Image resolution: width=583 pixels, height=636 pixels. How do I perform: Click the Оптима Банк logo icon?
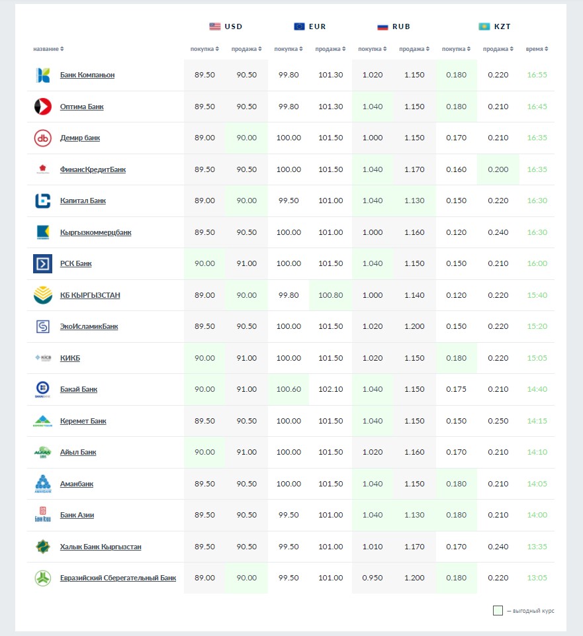pos(42,107)
